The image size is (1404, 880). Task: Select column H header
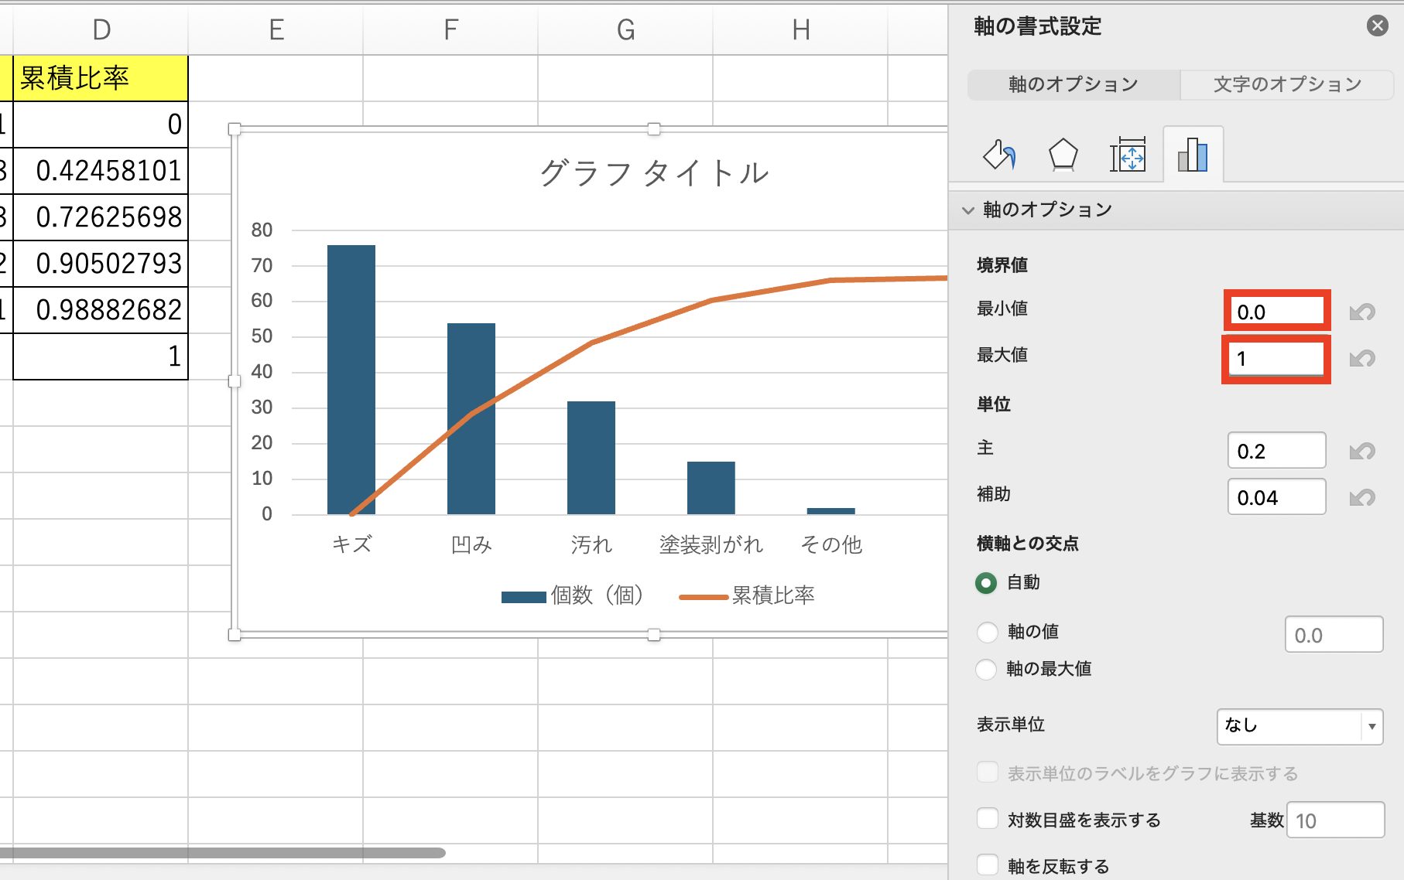coord(800,29)
